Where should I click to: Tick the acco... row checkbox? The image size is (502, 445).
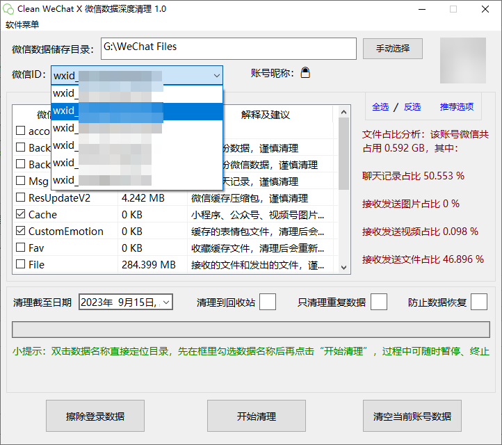click(x=20, y=131)
